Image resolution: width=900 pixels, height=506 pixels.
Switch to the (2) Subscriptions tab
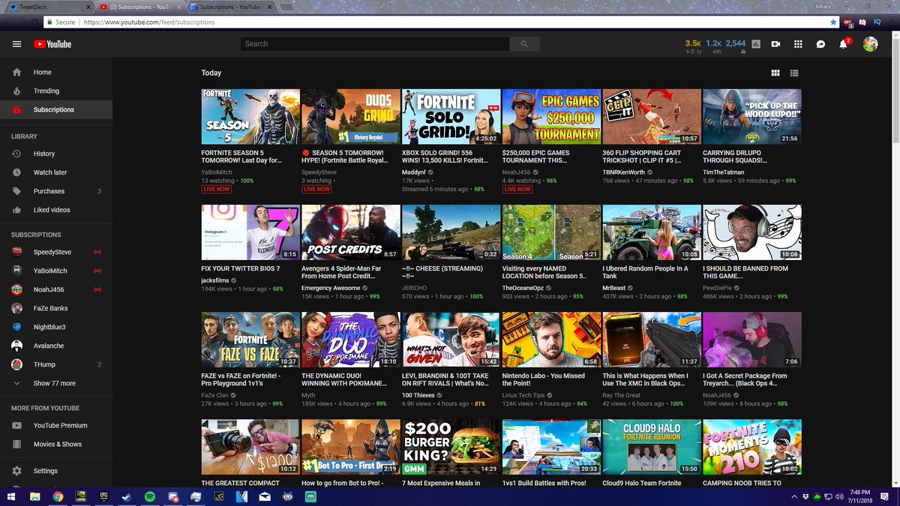coord(141,7)
